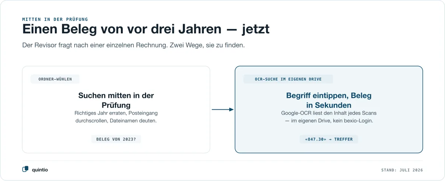This screenshot has height=181, width=445.
Task: Click the 'Begriff eintippen, Beleg in Sekunden' title
Action: (x=329, y=100)
